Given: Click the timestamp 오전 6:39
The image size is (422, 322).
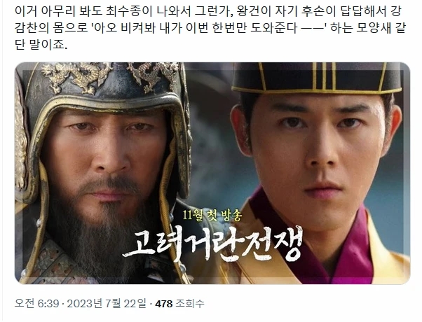Looking at the screenshot, I should click(37, 304).
